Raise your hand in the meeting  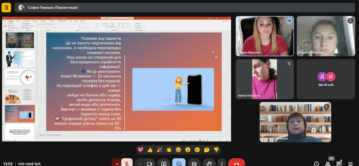(209, 163)
